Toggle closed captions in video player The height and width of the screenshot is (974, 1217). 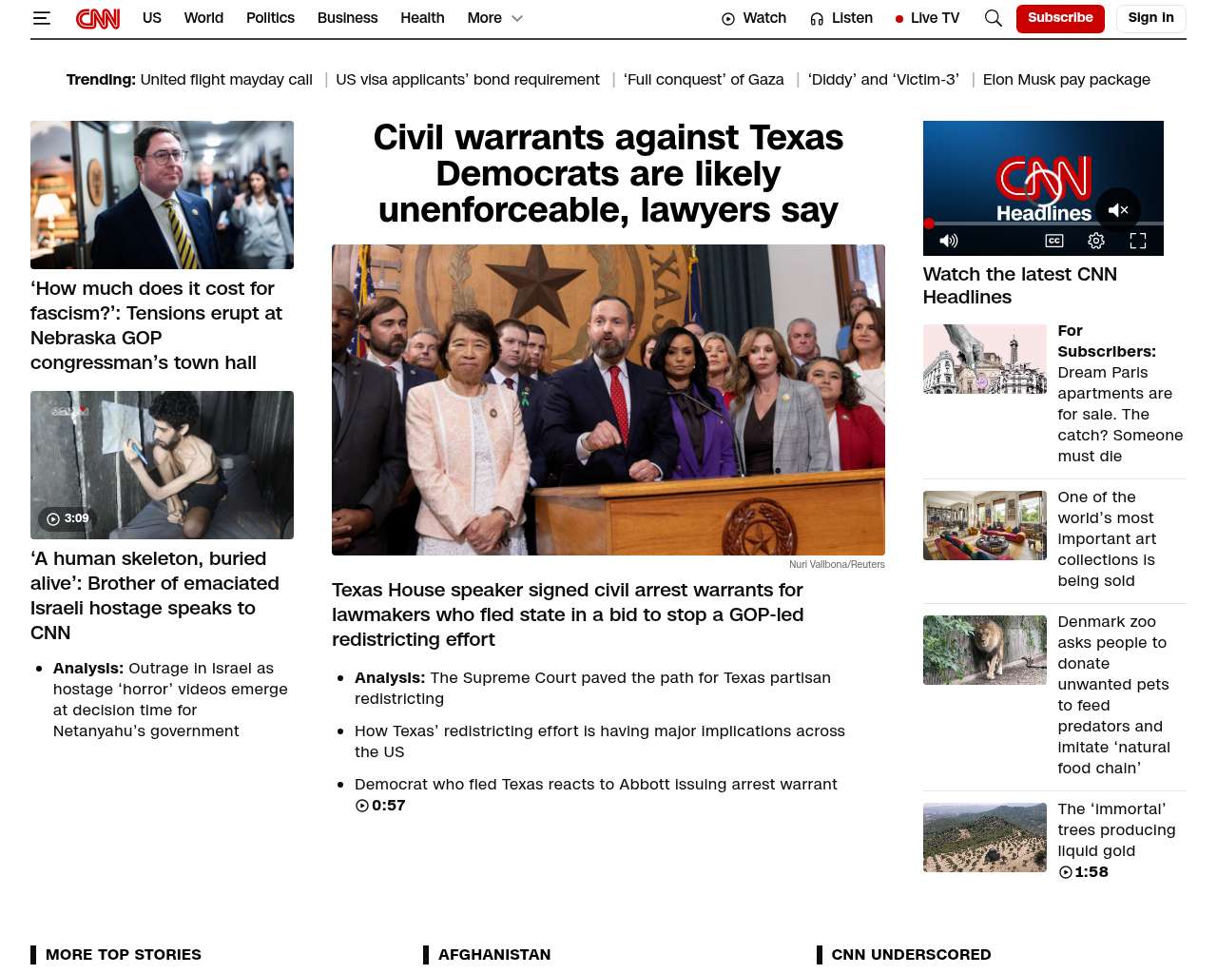[1054, 241]
